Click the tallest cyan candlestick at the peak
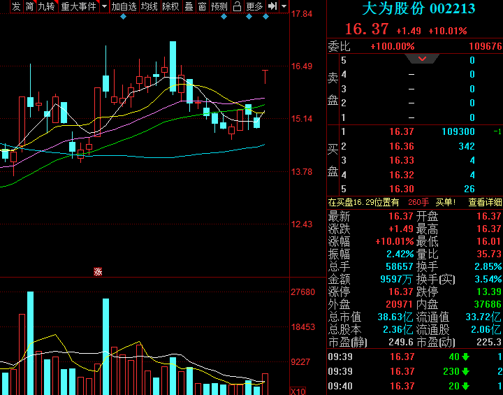 tap(173, 68)
